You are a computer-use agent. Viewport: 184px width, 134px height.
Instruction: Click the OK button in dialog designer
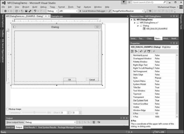[70, 79]
